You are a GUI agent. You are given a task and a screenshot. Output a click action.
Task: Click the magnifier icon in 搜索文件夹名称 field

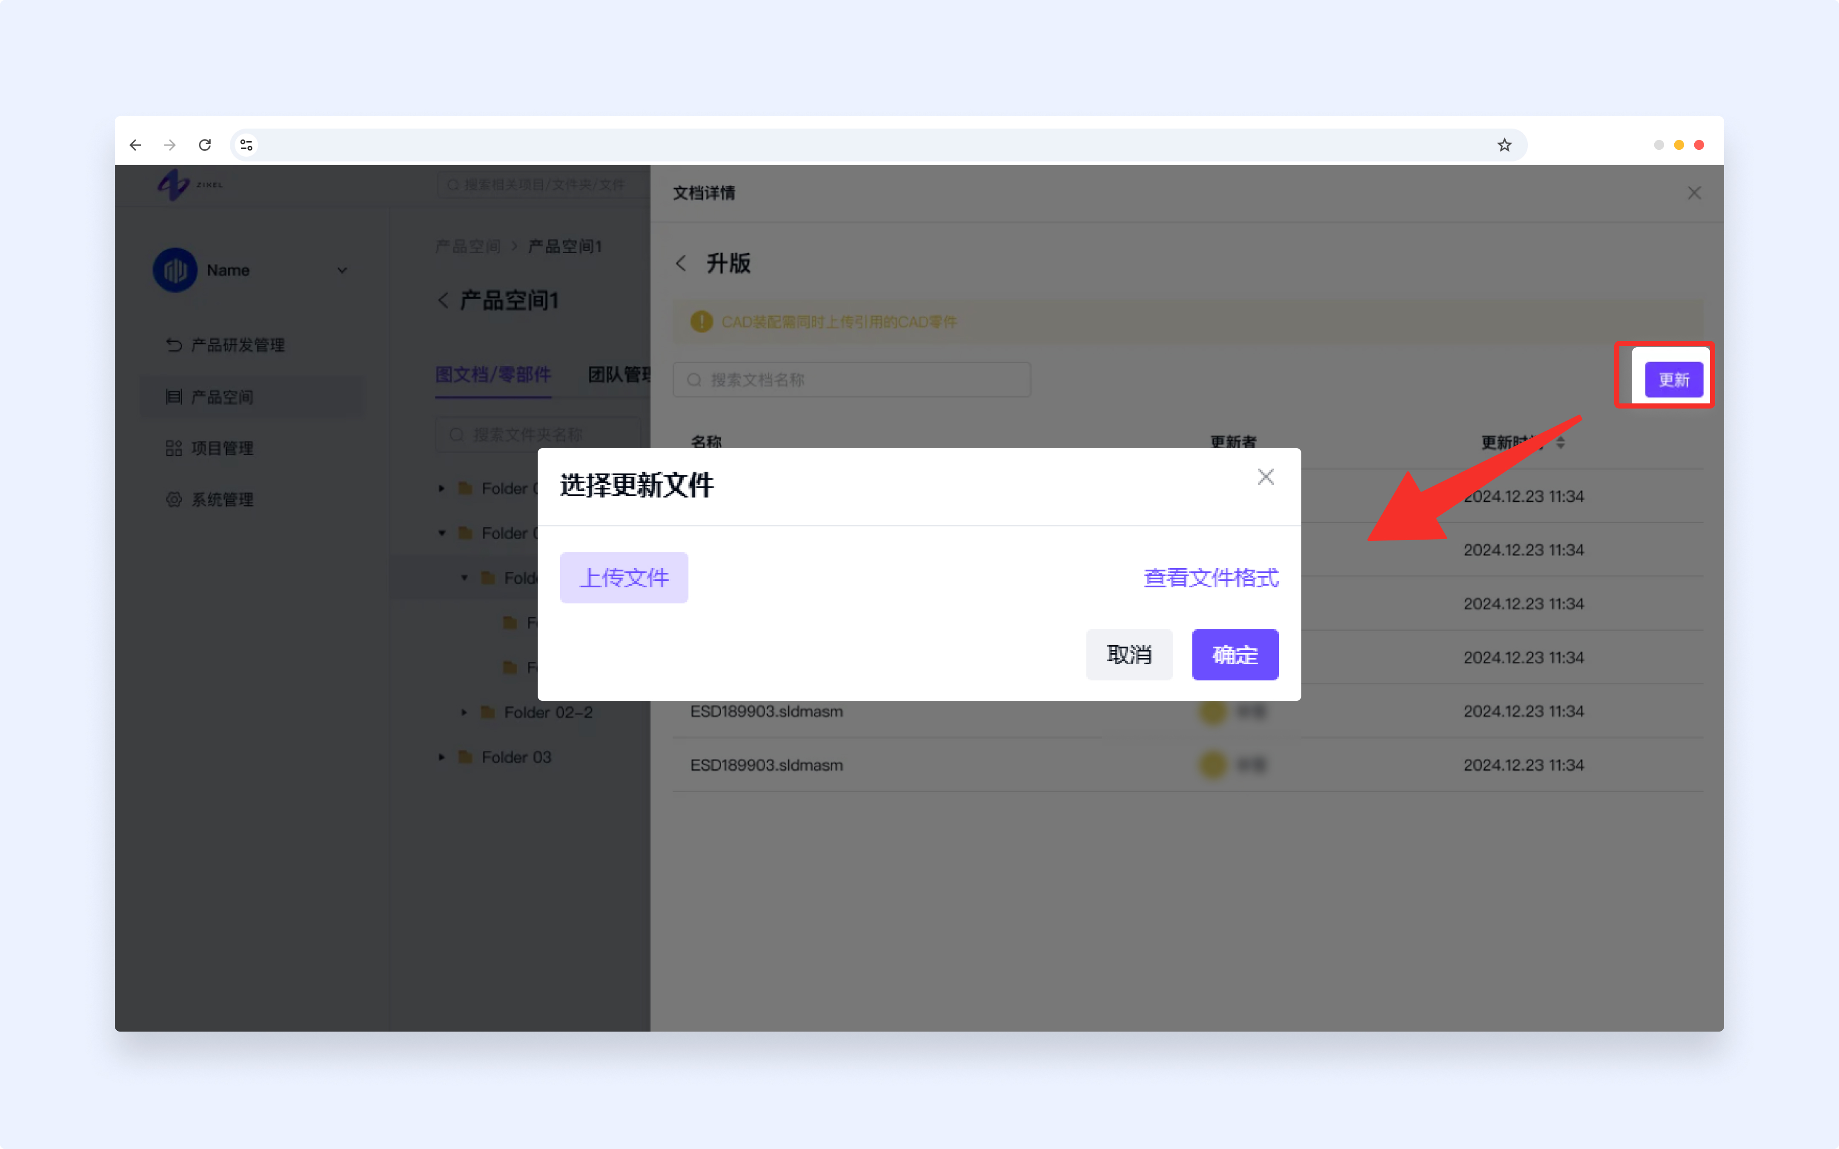click(x=457, y=434)
